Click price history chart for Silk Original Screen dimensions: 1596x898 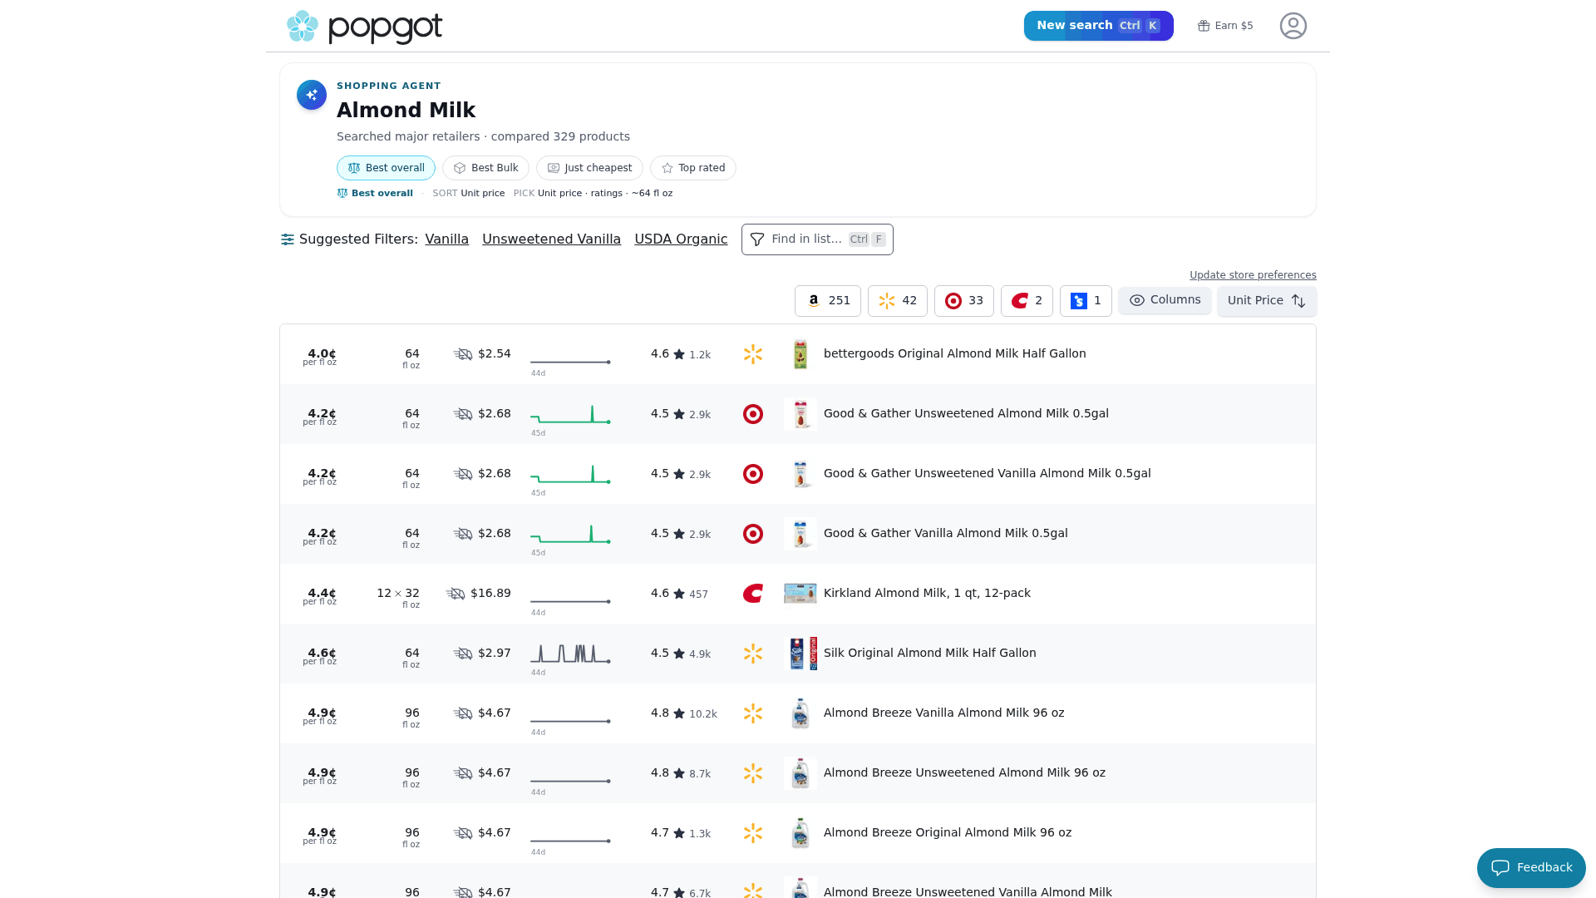point(571,654)
